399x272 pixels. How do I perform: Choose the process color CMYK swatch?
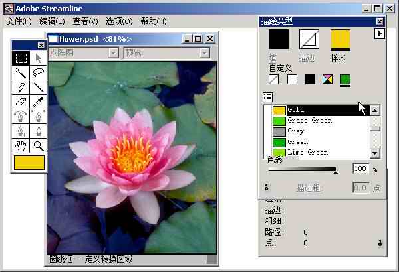click(327, 79)
